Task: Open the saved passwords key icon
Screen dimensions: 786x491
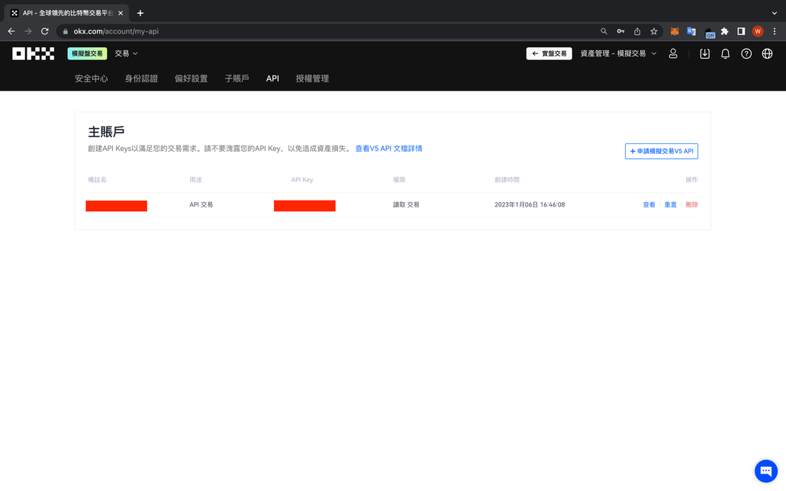Action: (x=620, y=31)
